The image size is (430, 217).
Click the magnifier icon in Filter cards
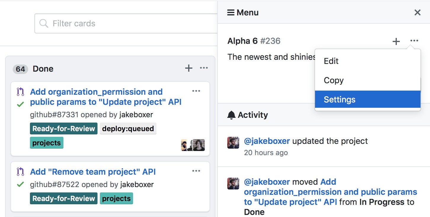click(x=44, y=23)
